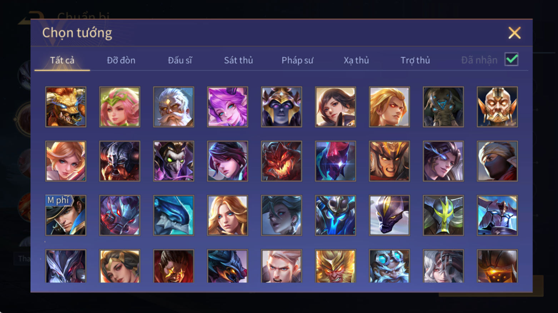Choose the white-bearded old man hero
Viewport: 558px width, 313px height.
(x=174, y=107)
